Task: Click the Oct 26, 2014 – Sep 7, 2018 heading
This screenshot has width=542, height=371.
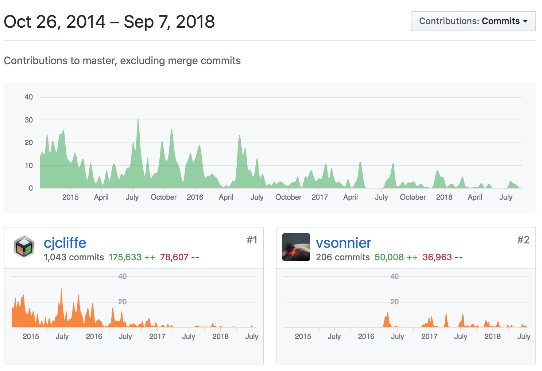Action: point(109,22)
